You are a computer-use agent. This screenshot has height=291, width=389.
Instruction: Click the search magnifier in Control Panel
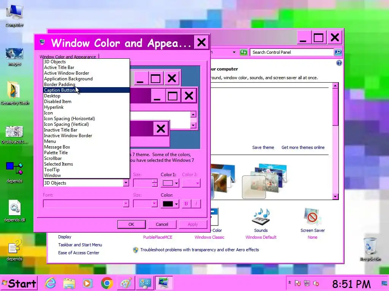click(x=338, y=52)
